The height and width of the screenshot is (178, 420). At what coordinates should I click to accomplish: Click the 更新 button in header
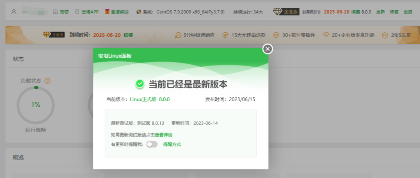[380, 12]
